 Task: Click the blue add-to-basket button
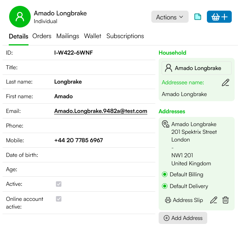pyautogui.click(x=219, y=17)
